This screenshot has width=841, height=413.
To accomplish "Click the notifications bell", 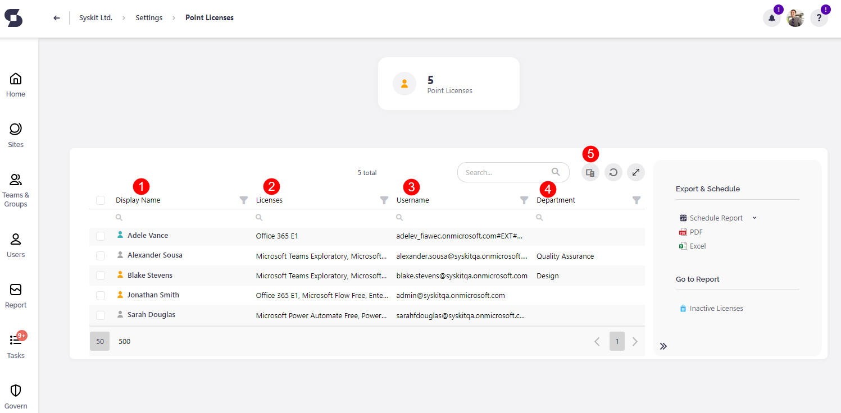I will click(x=771, y=18).
